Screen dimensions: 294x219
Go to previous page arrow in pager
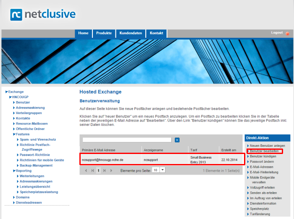86,170
